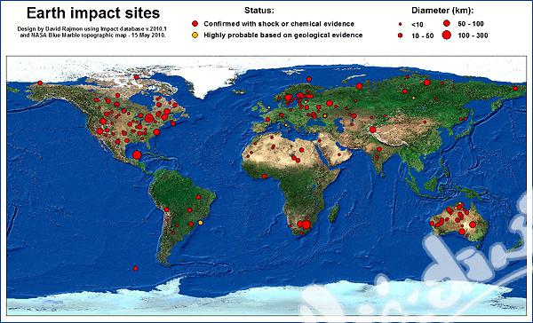
Task: Click the red Confirmed status legend dot
Action: coord(195,24)
